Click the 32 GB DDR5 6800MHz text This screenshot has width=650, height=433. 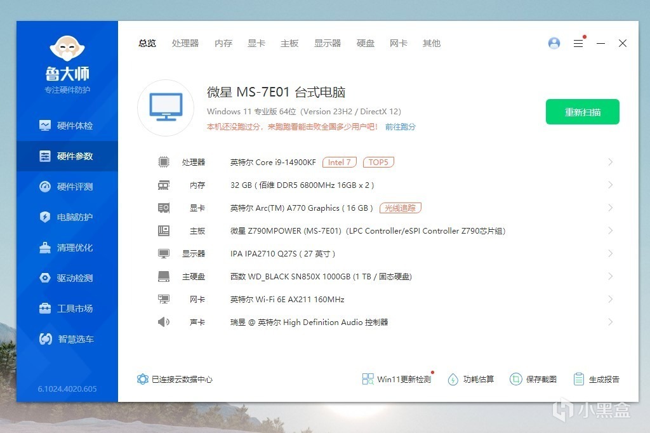(x=302, y=185)
